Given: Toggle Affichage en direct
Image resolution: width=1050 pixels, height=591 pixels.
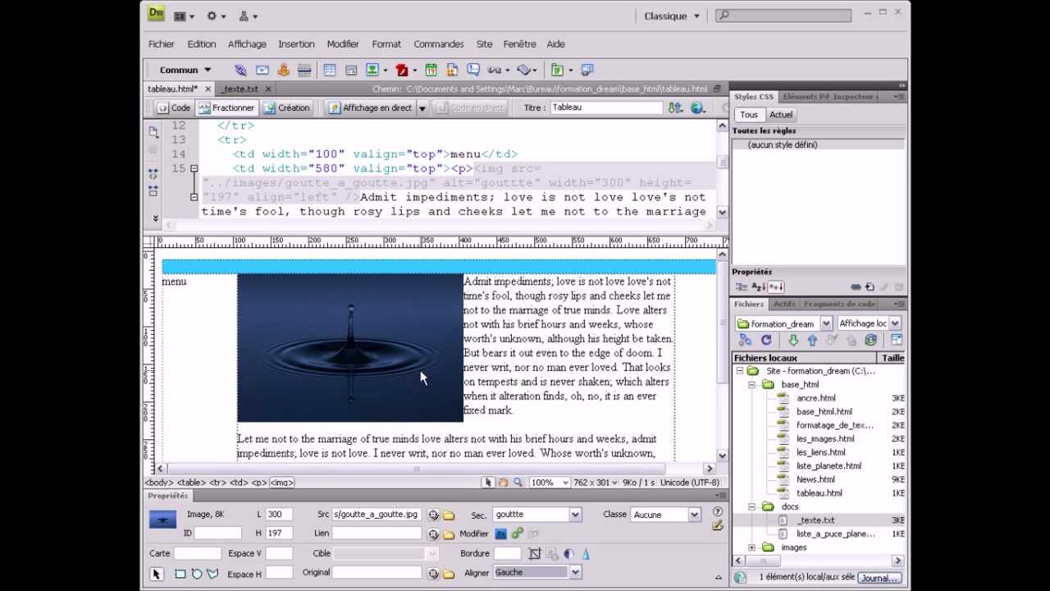Looking at the screenshot, I should tap(370, 108).
